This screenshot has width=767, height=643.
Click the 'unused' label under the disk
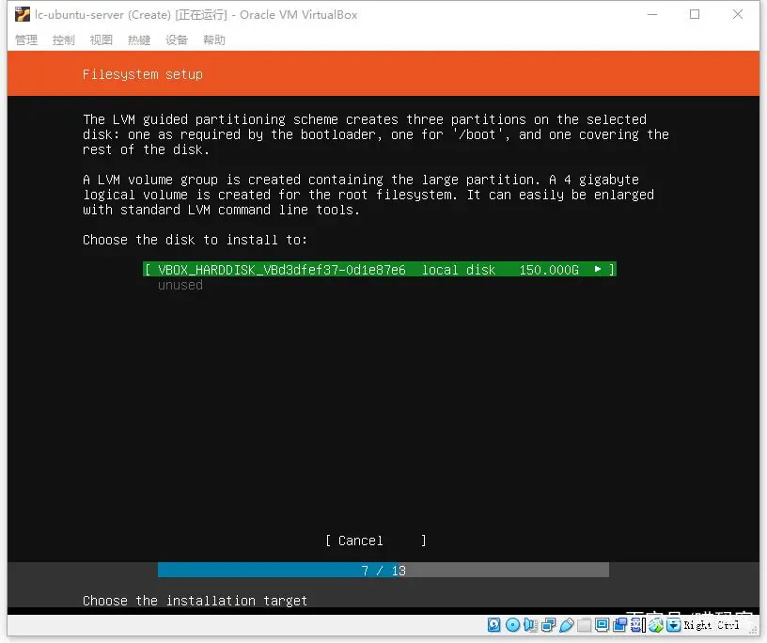tap(180, 285)
